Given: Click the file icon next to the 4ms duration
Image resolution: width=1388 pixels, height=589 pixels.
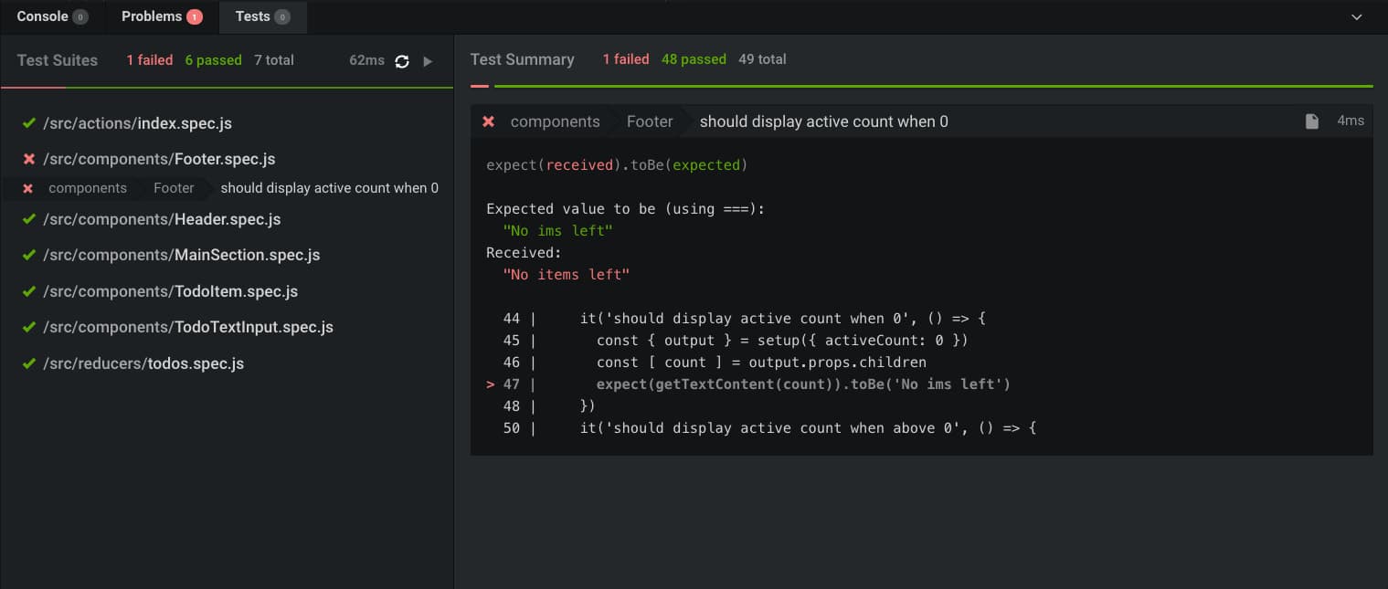Looking at the screenshot, I should coord(1312,120).
